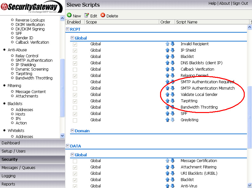Enable Bandwidth Throttling script checkbox
The width and height of the screenshot is (252, 188).
point(75,108)
